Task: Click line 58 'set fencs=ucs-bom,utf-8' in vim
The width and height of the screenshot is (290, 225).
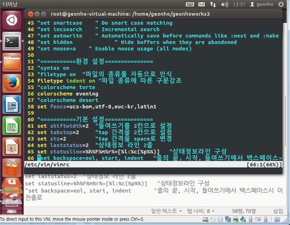Action: tap(97, 107)
